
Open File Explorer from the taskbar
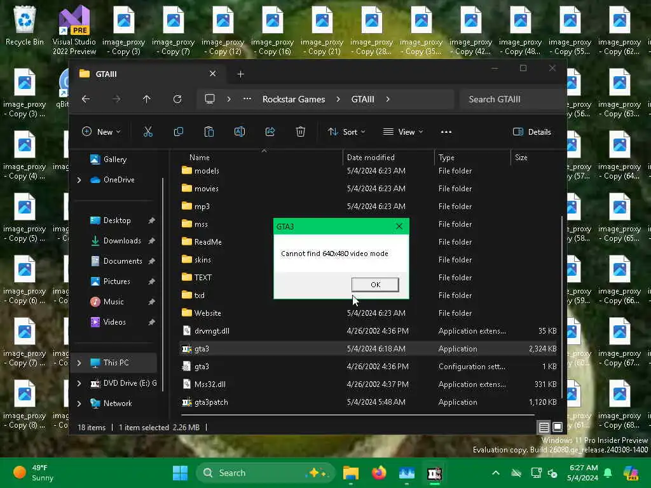[x=351, y=473]
